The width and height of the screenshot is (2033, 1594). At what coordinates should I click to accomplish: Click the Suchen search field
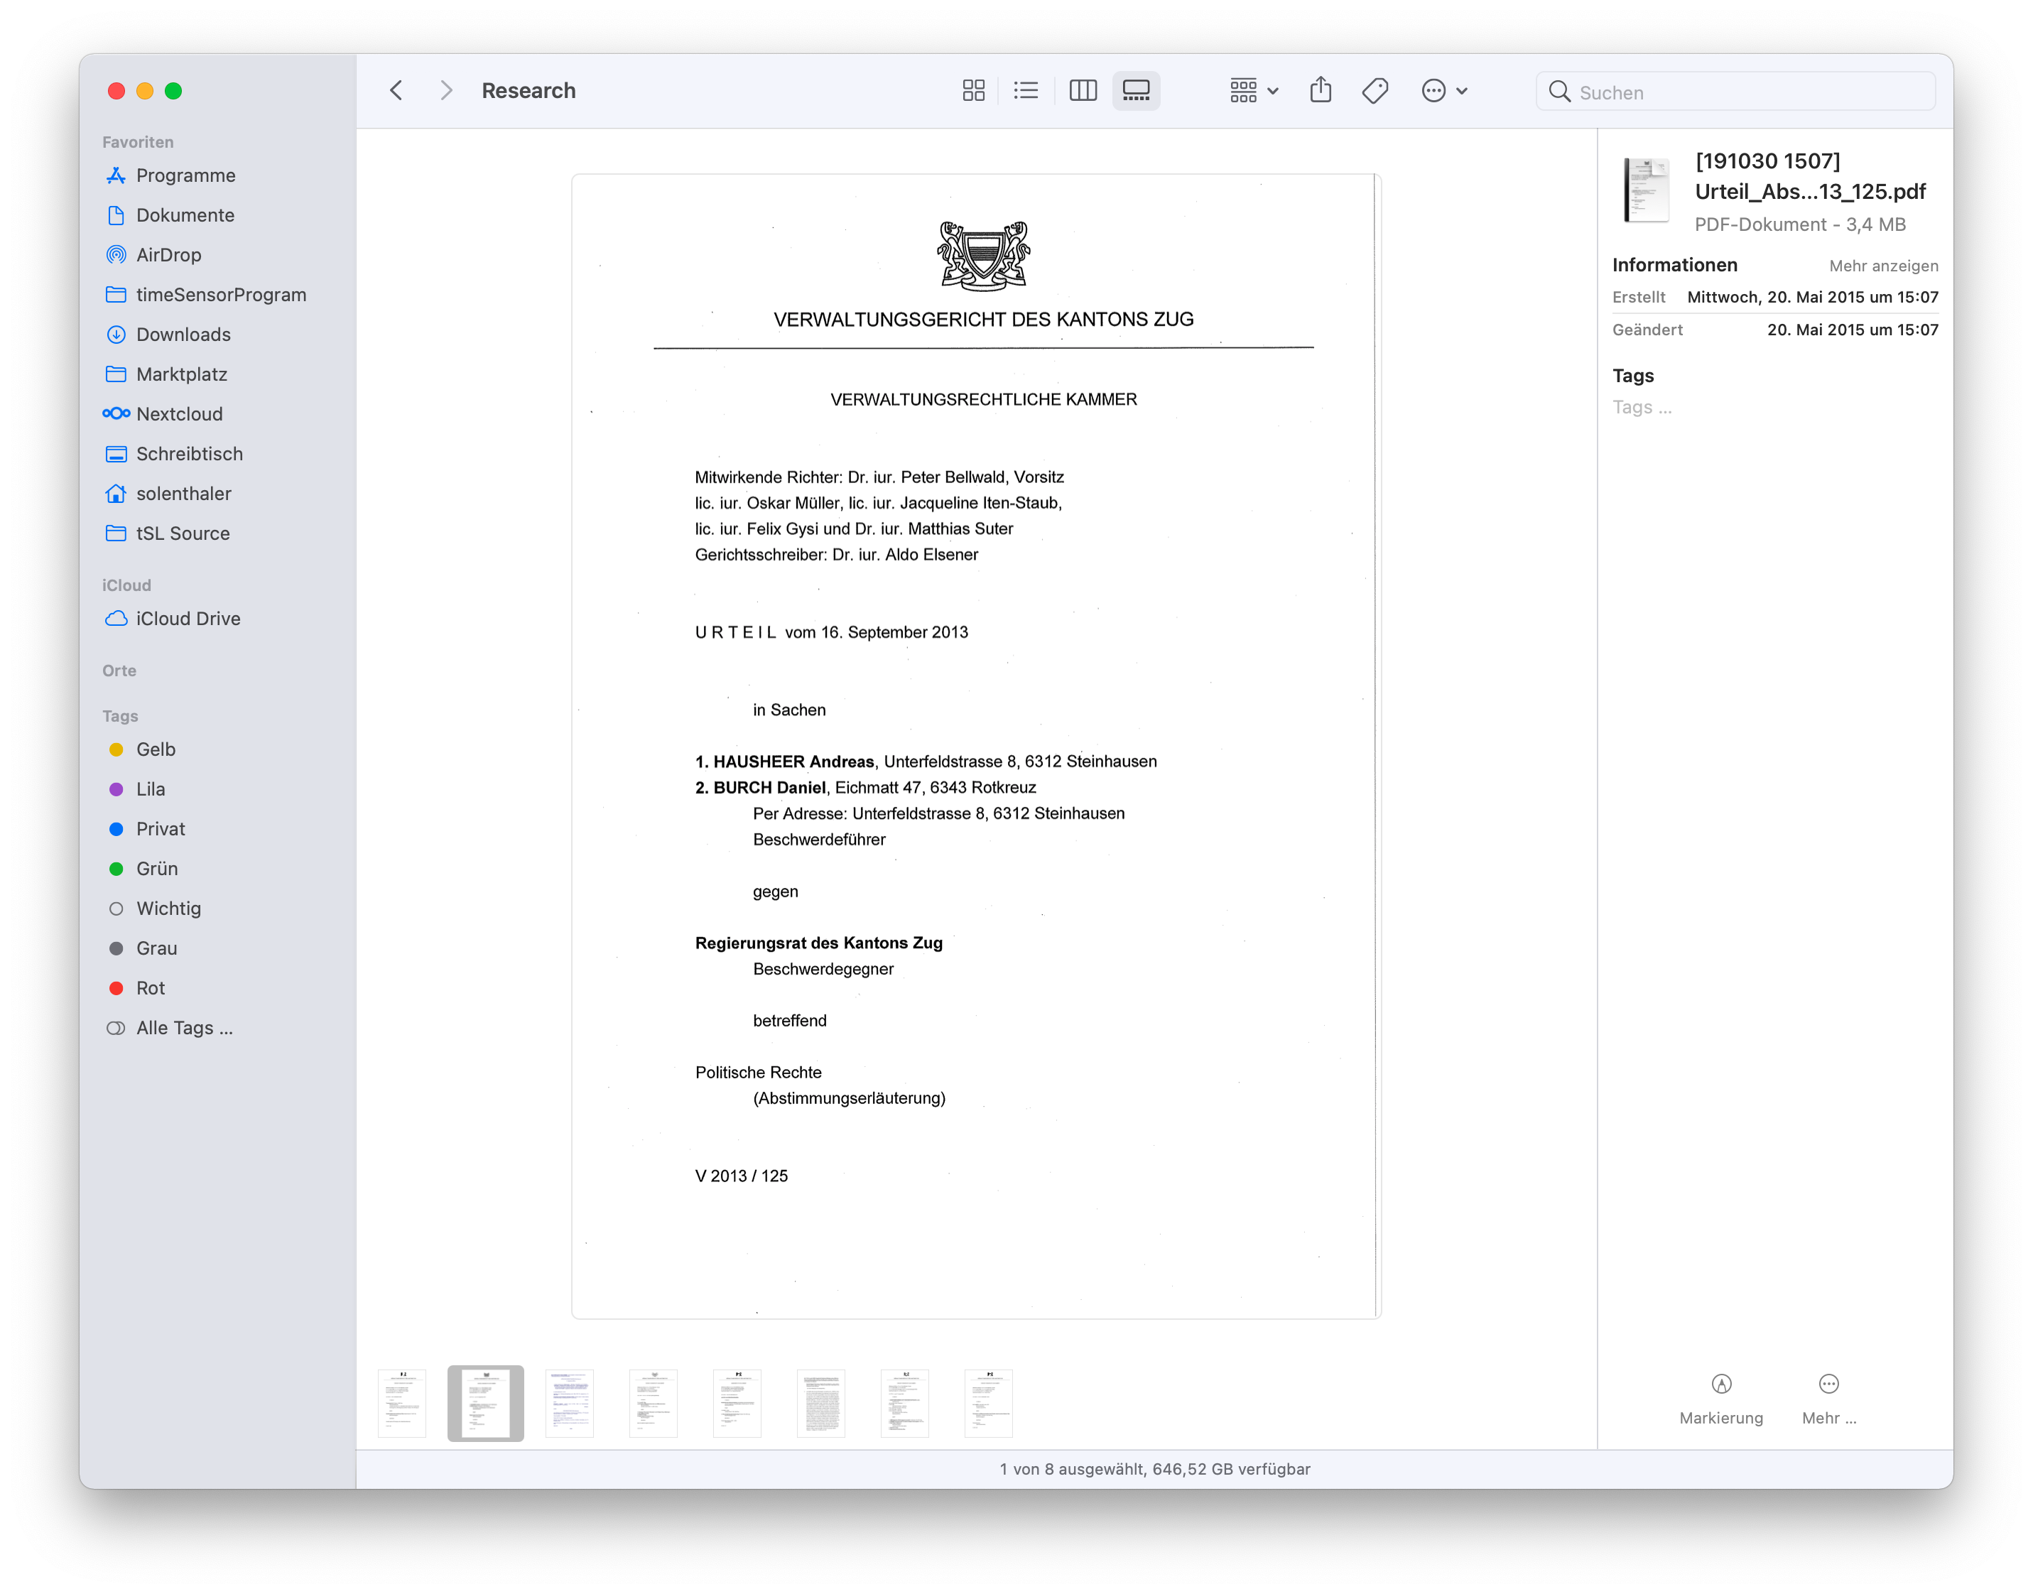pyautogui.click(x=1735, y=92)
